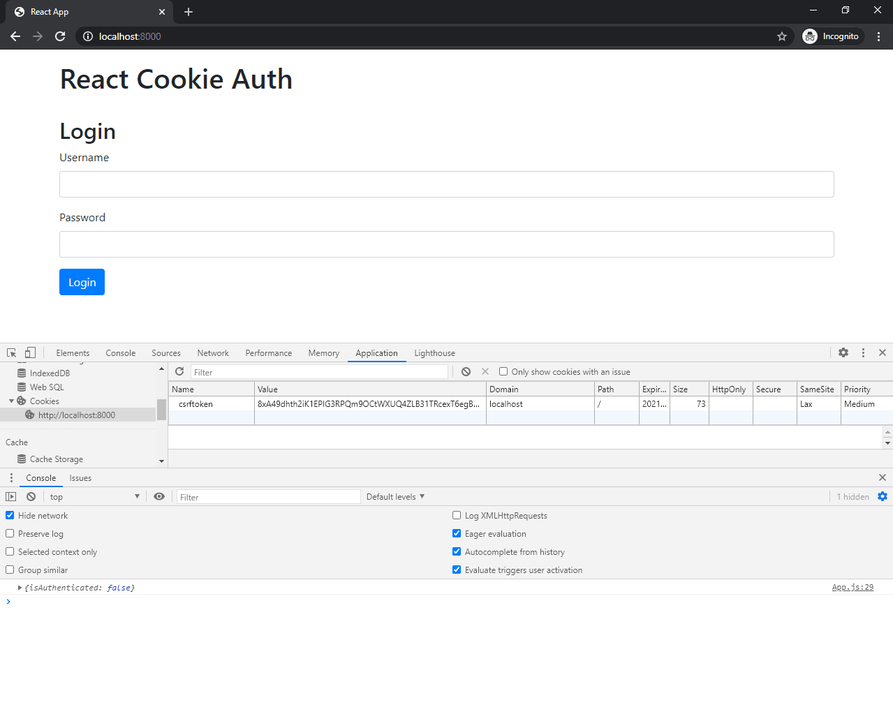Open DevTools settings with the gear icon
This screenshot has height=714, width=893.
pos(843,352)
